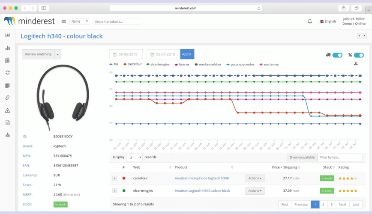Click the Apply date range button

tap(187, 54)
